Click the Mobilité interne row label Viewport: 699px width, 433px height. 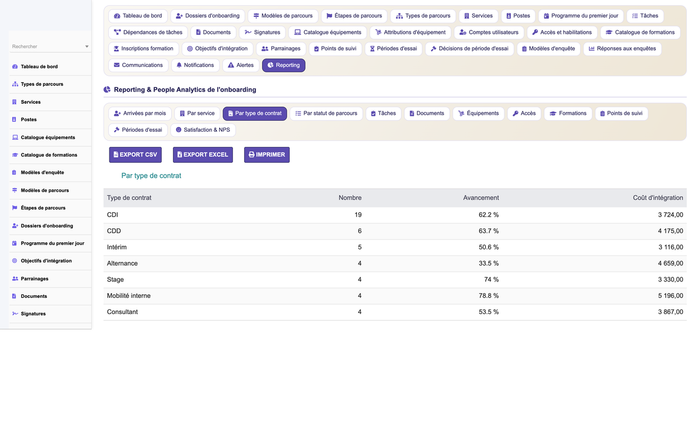click(x=129, y=296)
